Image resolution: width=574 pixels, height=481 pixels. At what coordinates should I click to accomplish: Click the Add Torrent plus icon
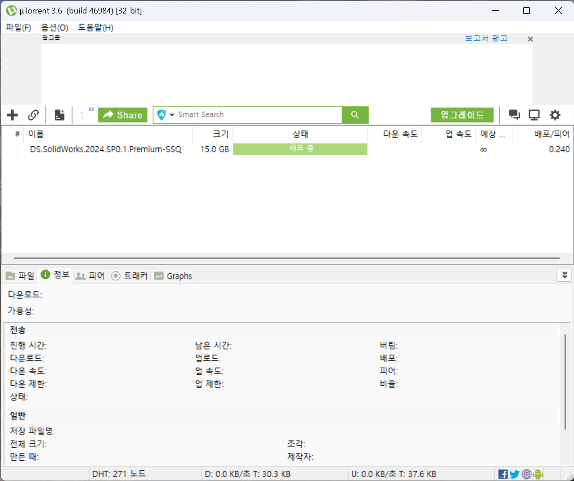point(13,115)
